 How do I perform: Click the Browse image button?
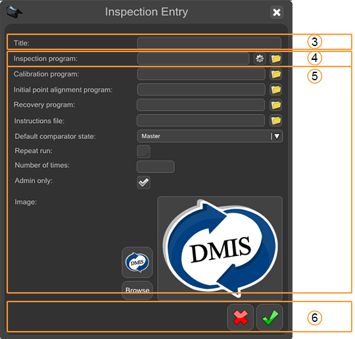(x=137, y=290)
